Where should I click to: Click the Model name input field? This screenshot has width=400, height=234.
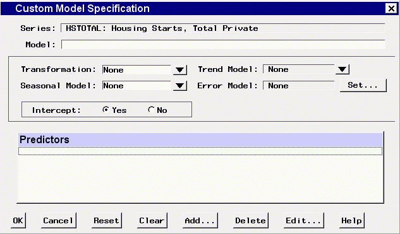pos(223,45)
